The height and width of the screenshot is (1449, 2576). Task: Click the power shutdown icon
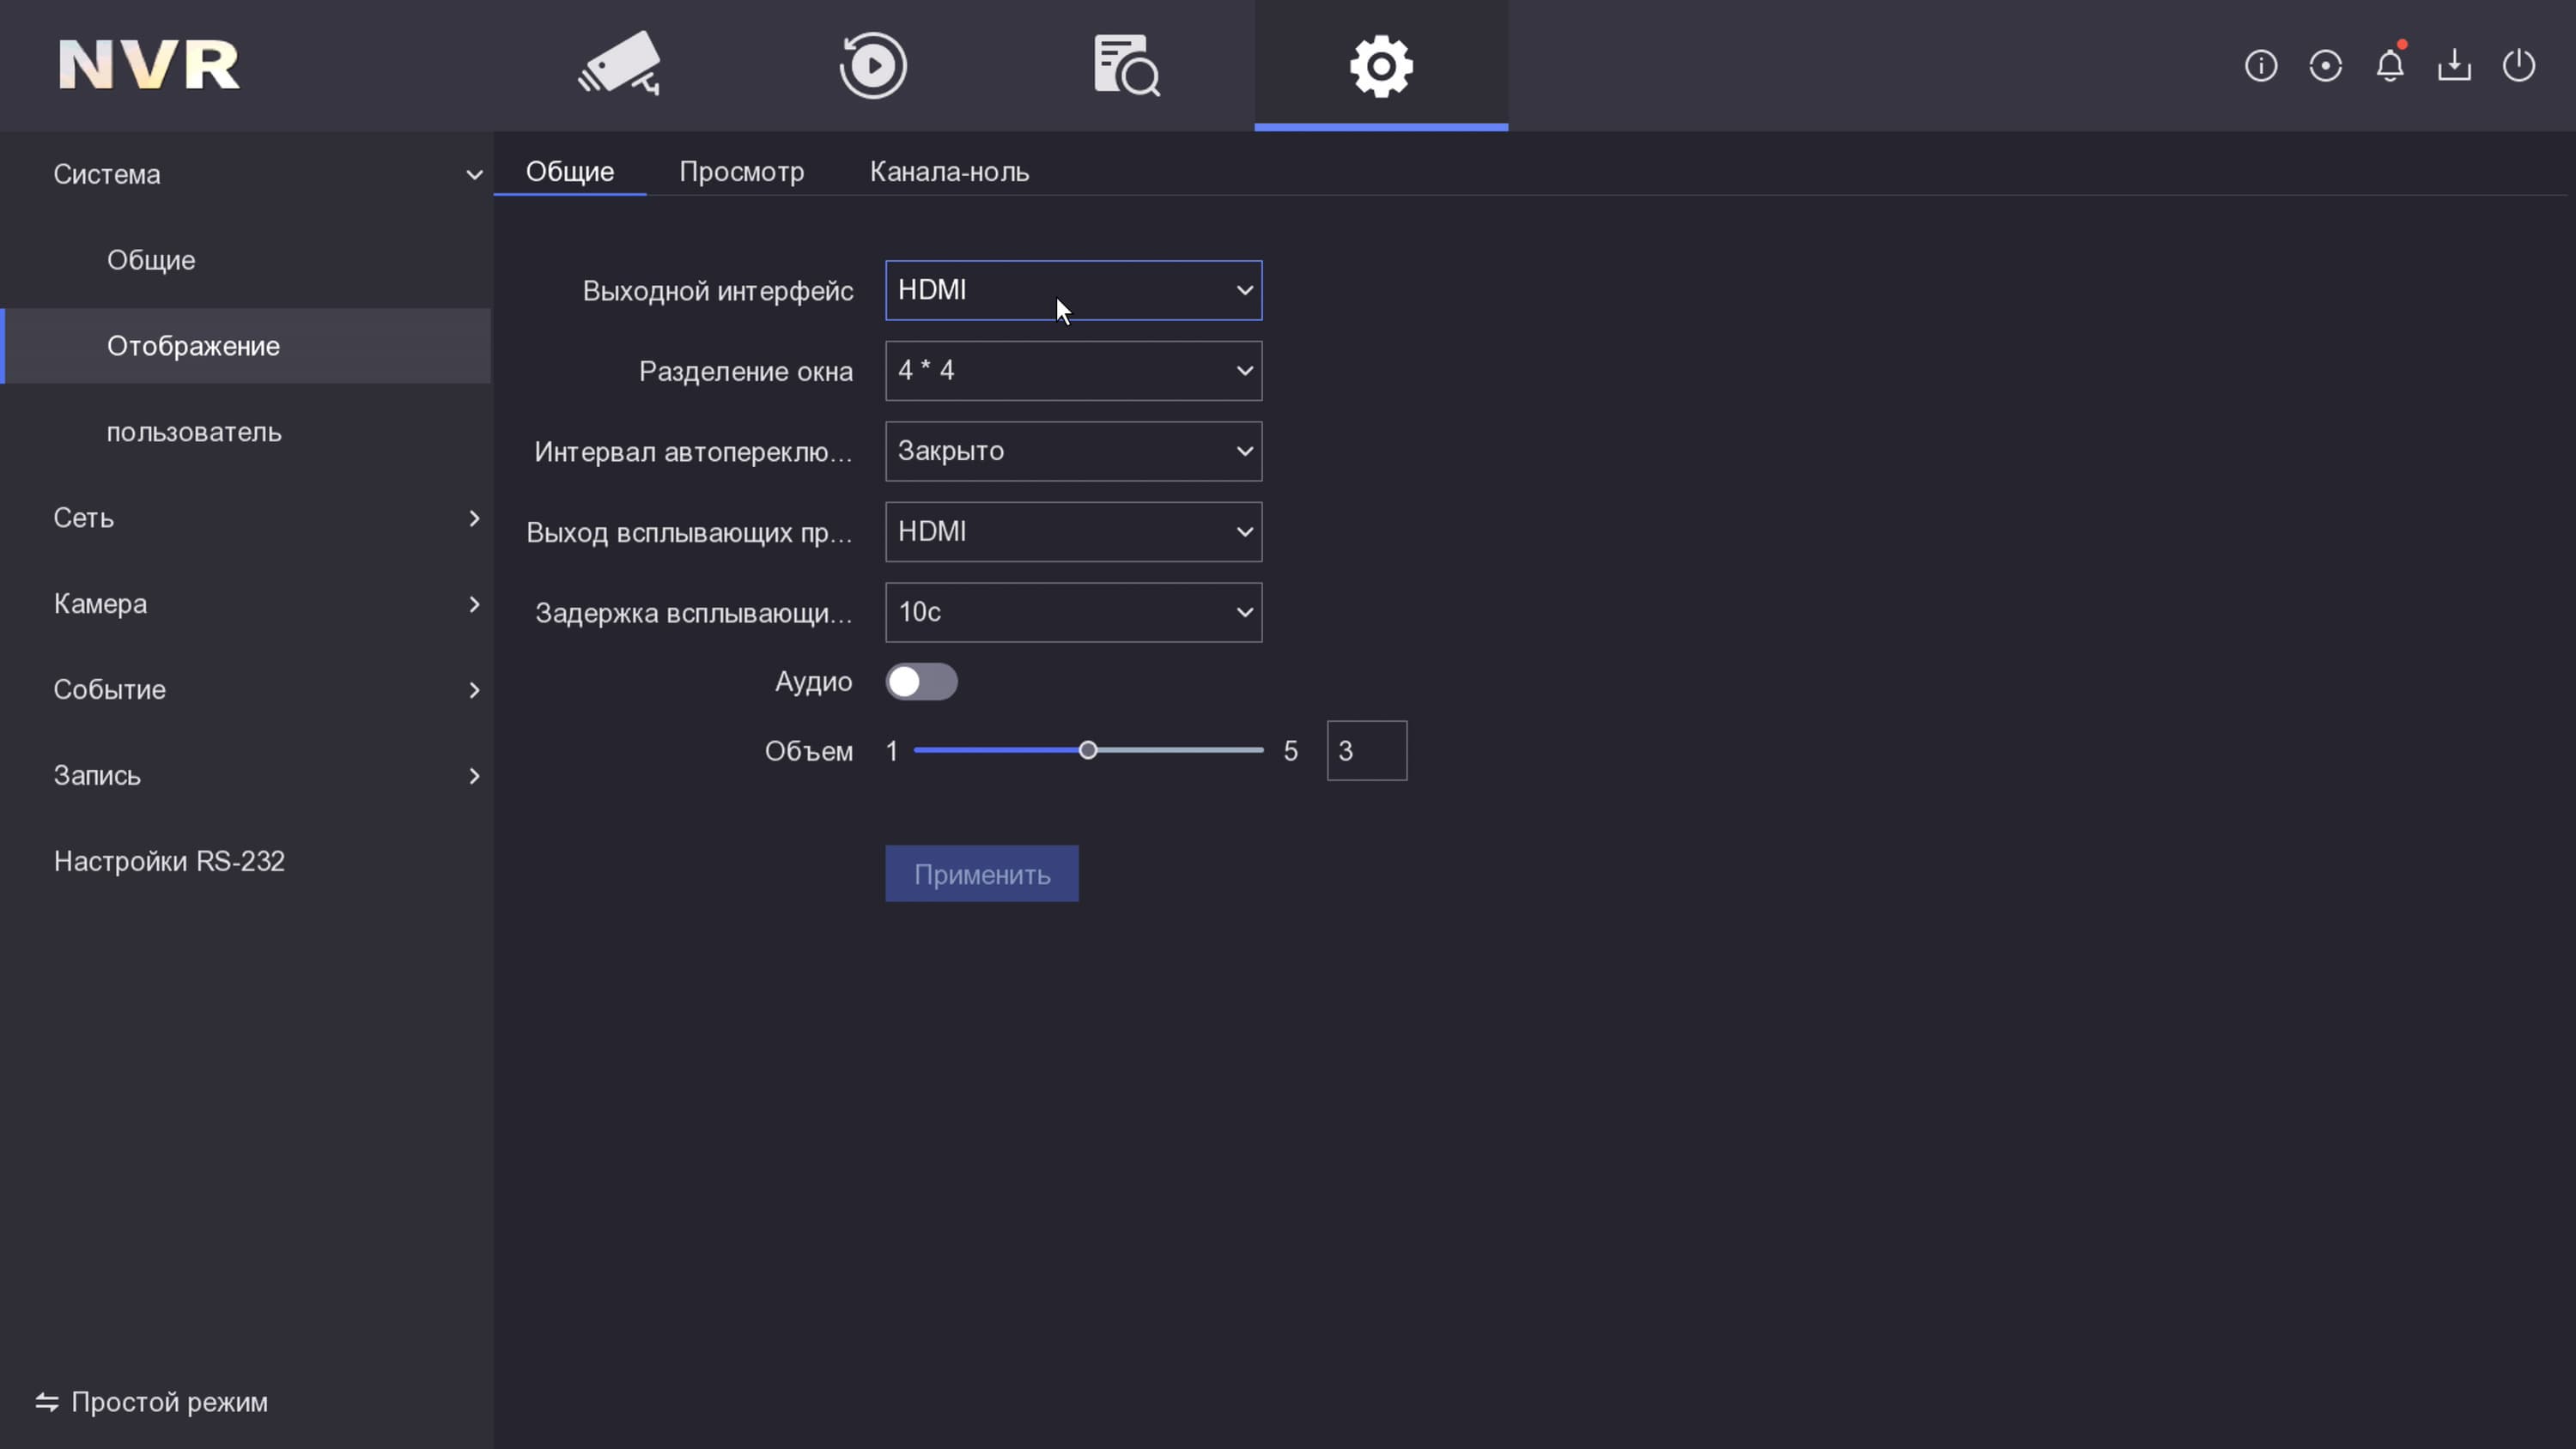click(x=2518, y=66)
